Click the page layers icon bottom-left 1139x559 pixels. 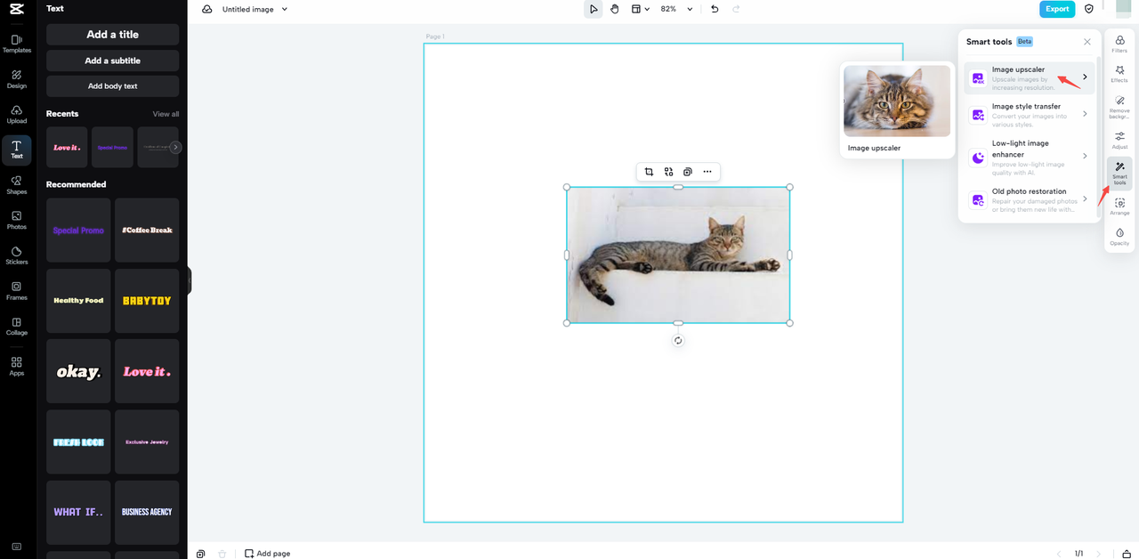coord(200,554)
